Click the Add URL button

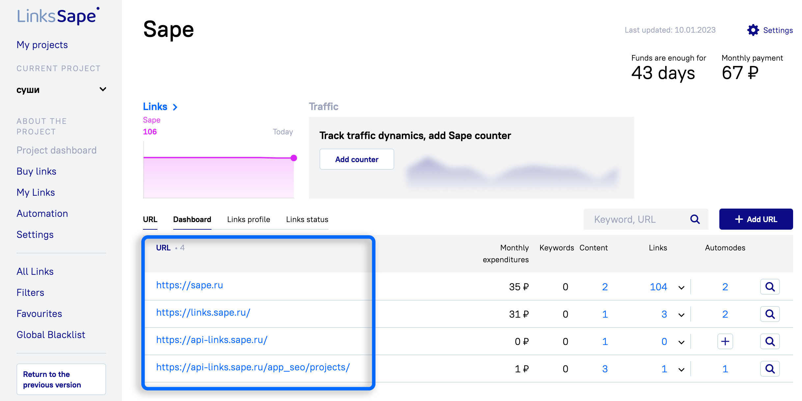click(x=756, y=219)
